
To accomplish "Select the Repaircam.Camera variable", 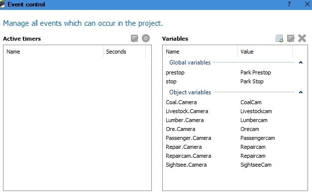I will coord(189,156).
